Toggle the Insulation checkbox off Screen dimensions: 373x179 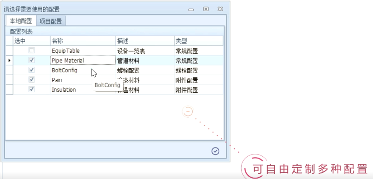32,89
